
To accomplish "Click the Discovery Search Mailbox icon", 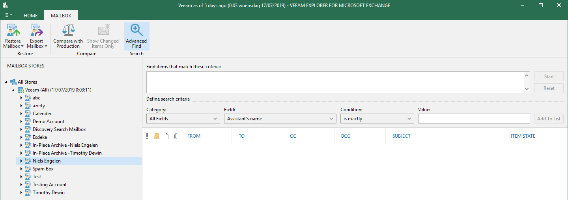I will coord(28,129).
